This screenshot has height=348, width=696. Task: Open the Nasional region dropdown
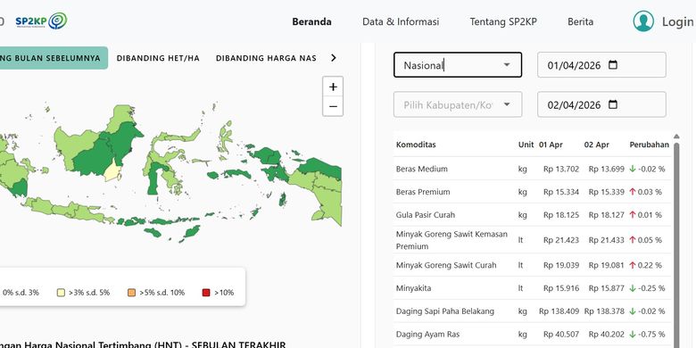pyautogui.click(x=458, y=65)
